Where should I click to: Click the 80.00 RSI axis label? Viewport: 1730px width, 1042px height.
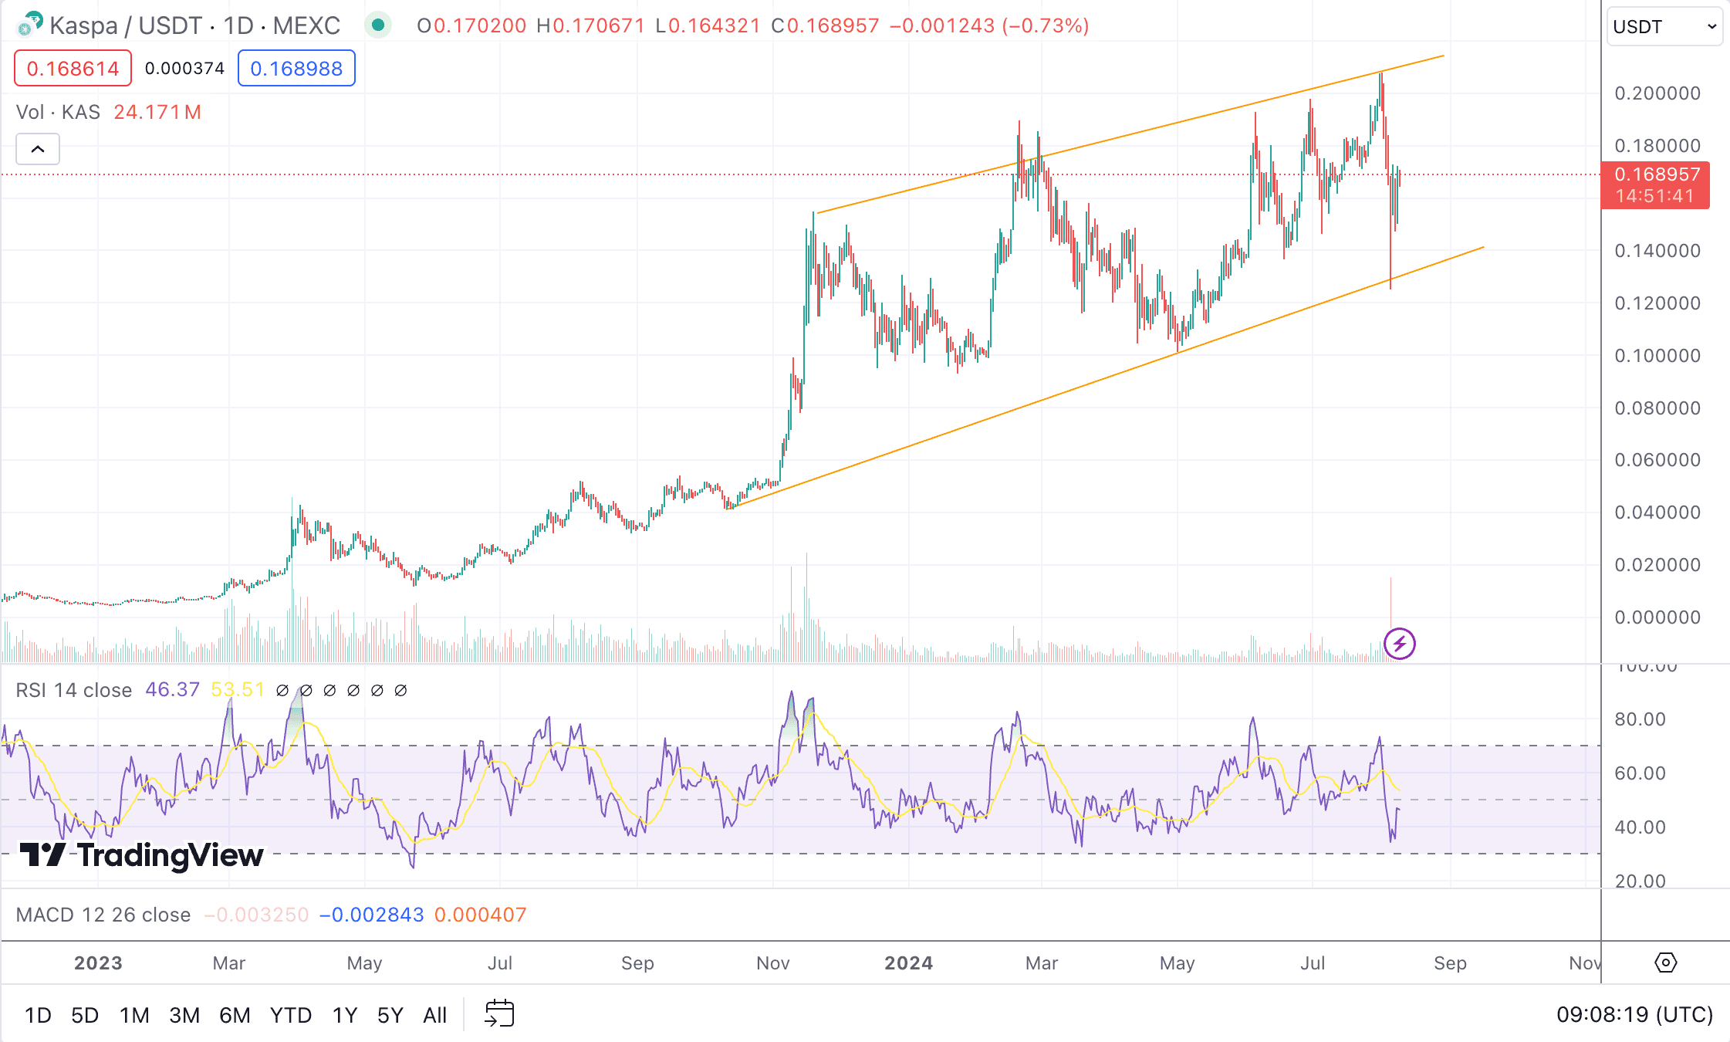coord(1640,719)
